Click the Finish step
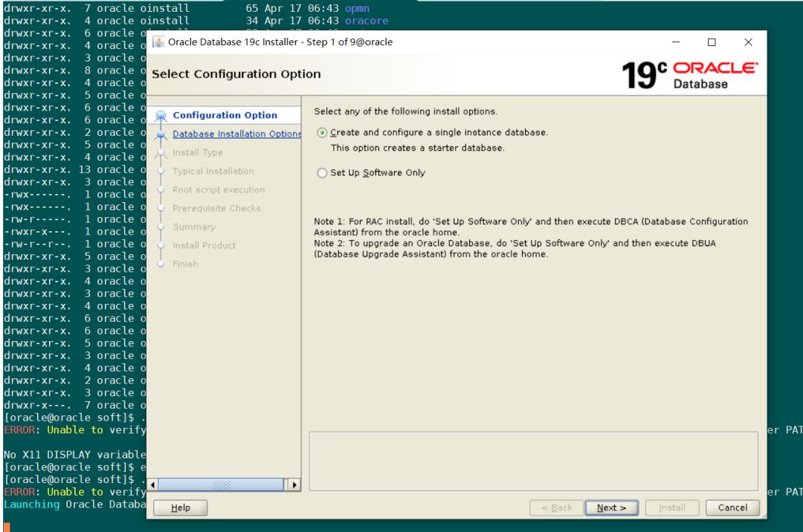This screenshot has width=803, height=532. point(185,264)
